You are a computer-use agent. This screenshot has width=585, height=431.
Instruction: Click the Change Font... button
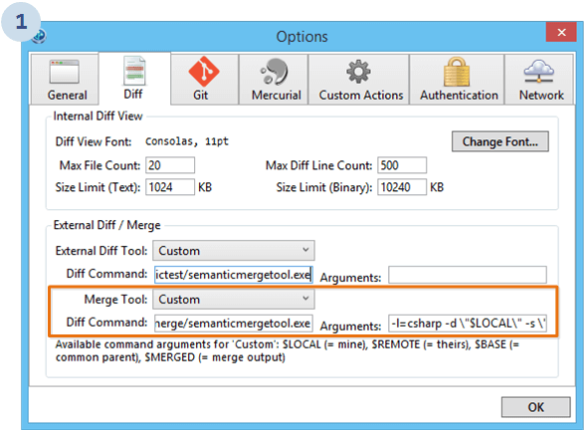coord(499,141)
